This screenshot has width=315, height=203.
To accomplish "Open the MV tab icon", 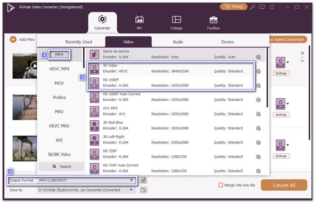I will [139, 20].
